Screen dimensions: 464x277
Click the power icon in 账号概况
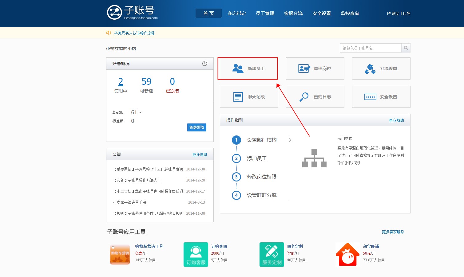pos(204,64)
